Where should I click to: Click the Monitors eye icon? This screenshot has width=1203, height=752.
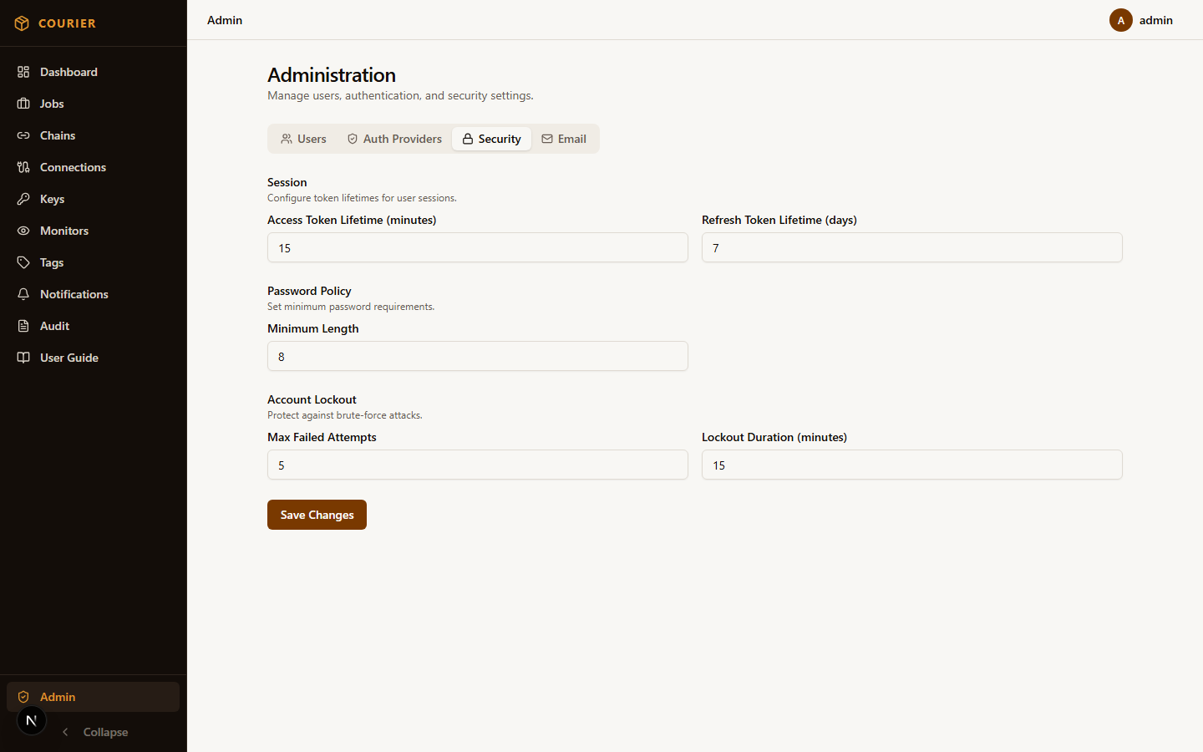click(x=23, y=231)
